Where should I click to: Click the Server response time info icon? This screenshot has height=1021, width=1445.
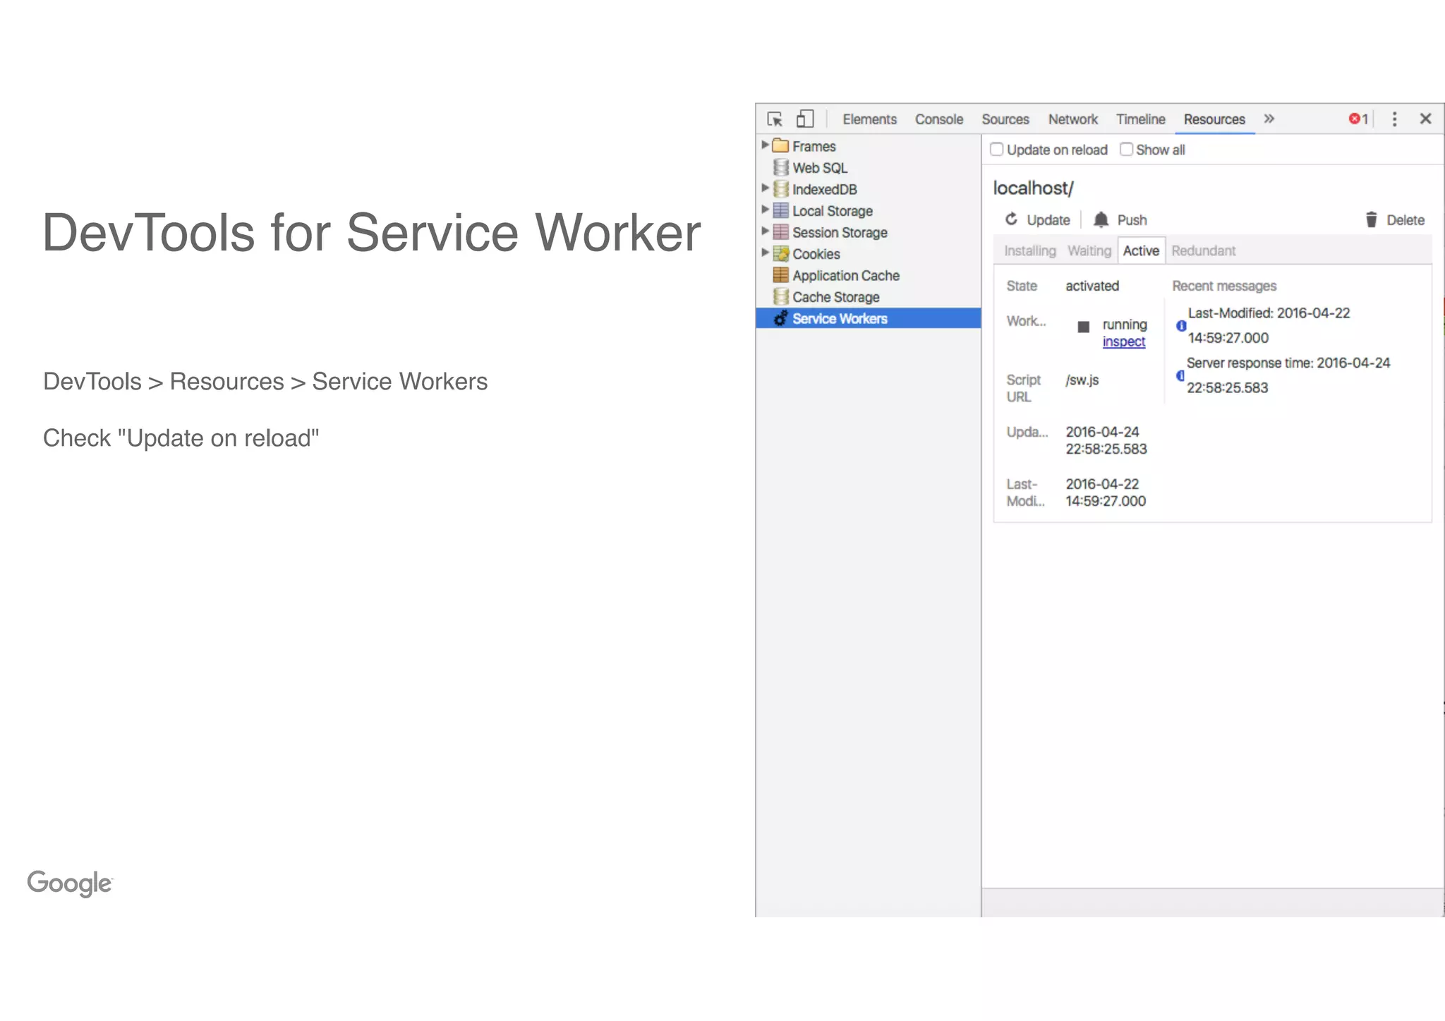1180,375
